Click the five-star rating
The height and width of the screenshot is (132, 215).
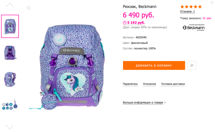click(191, 7)
